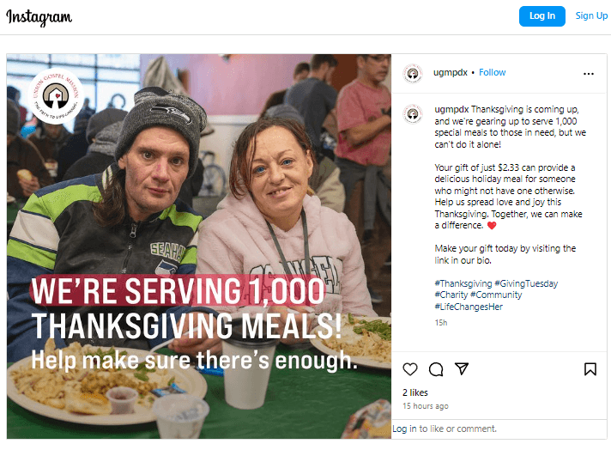Open the #LifeChangesHer hashtag
Viewport: 611px width, 456px height.
(469, 307)
